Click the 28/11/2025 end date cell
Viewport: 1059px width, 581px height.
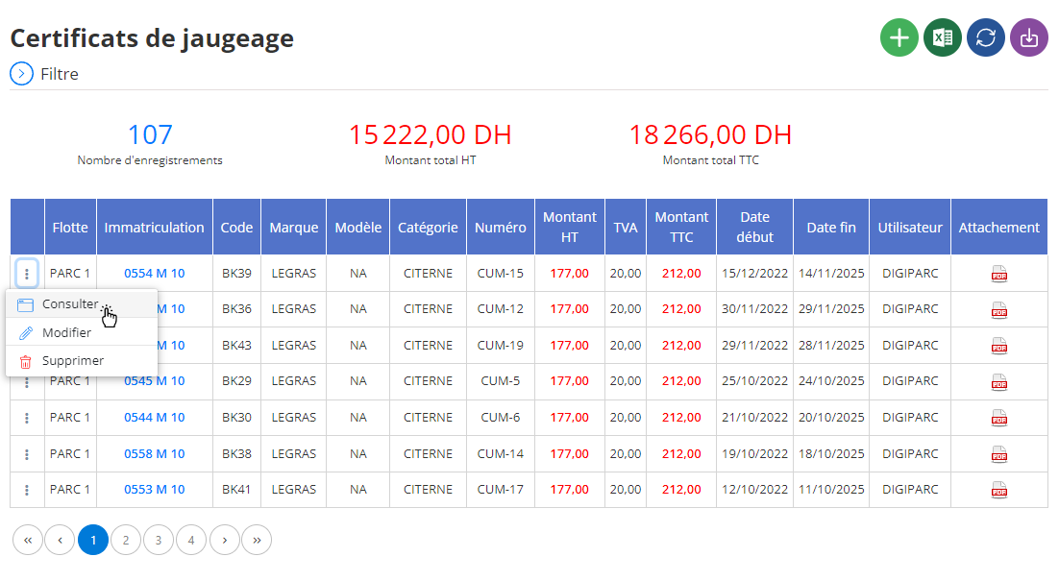831,346
